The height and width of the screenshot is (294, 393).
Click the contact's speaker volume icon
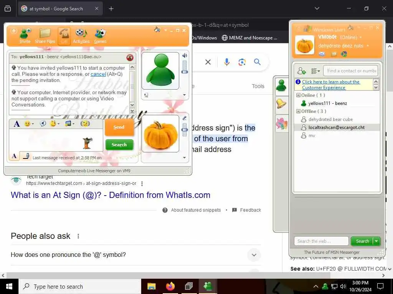point(185,56)
